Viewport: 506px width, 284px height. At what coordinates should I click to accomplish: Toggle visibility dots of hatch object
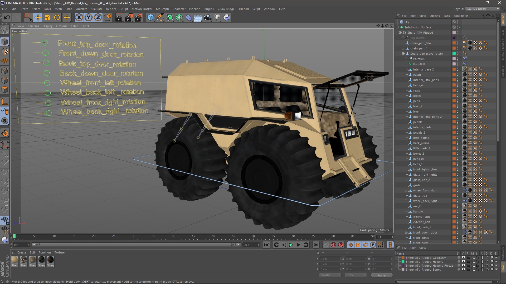tap(458, 75)
